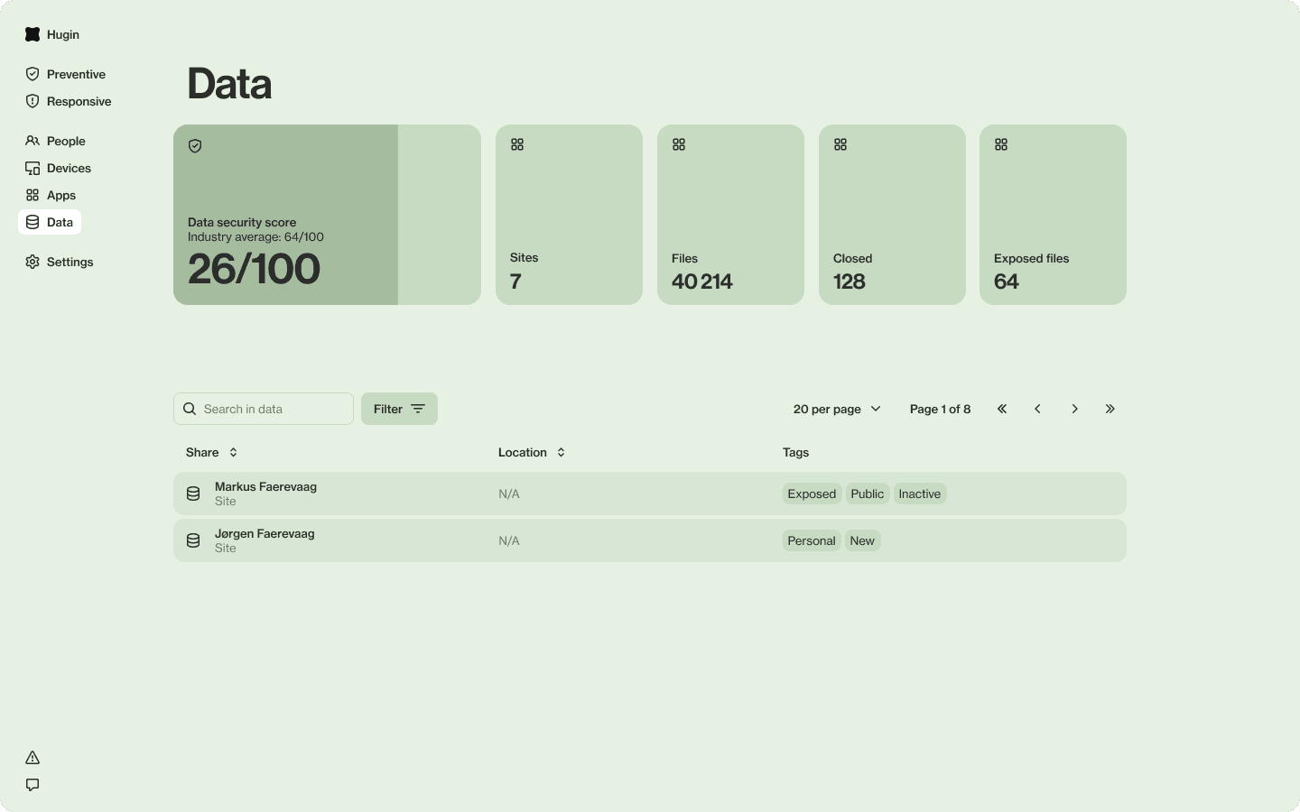1300x812 pixels.
Task: Open the Closed summary card
Action: 892,215
